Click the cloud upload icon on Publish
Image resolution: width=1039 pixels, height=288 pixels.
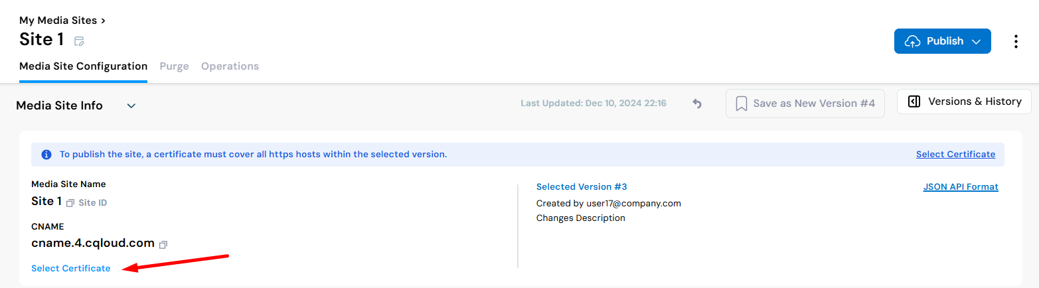pos(913,41)
